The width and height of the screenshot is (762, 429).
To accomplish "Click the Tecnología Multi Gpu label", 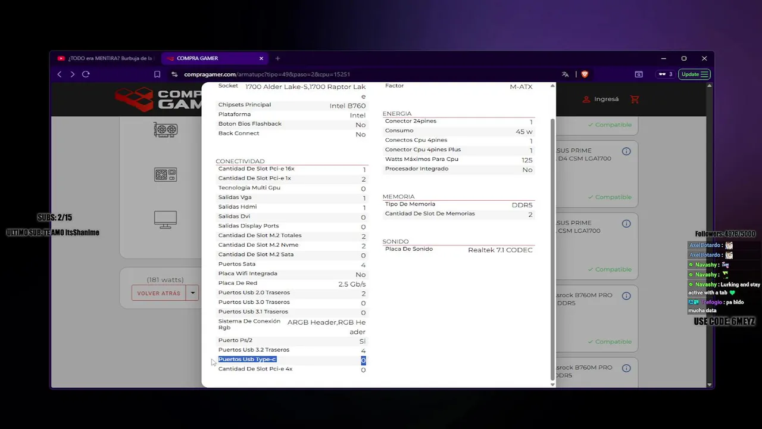I will click(x=249, y=188).
